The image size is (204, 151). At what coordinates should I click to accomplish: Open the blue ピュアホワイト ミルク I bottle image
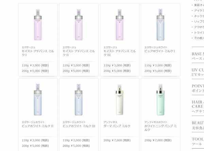click(x=160, y=25)
